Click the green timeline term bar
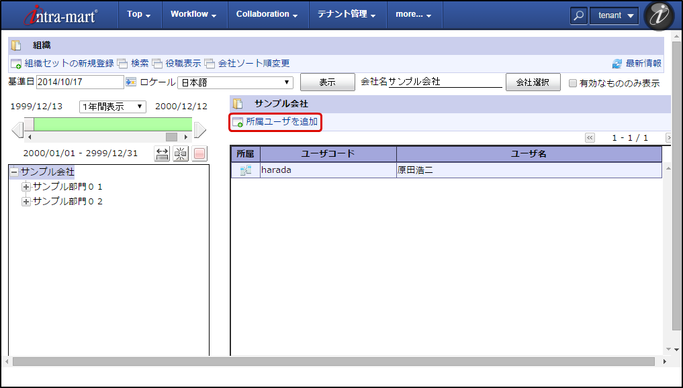Image resolution: width=683 pixels, height=388 pixels. click(113, 124)
